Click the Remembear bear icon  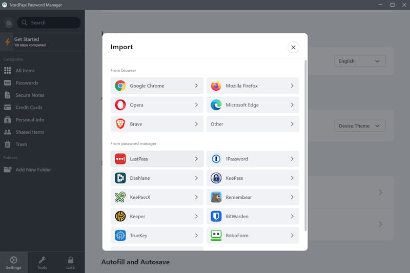[216, 197]
